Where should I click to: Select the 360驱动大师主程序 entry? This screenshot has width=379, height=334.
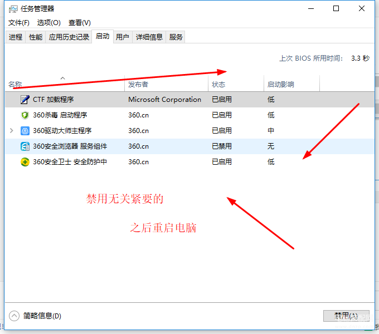click(x=189, y=131)
